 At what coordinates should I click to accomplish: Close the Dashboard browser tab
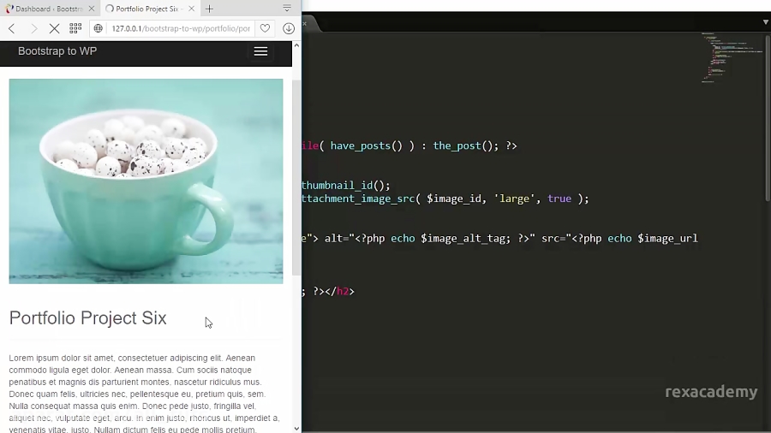point(92,9)
